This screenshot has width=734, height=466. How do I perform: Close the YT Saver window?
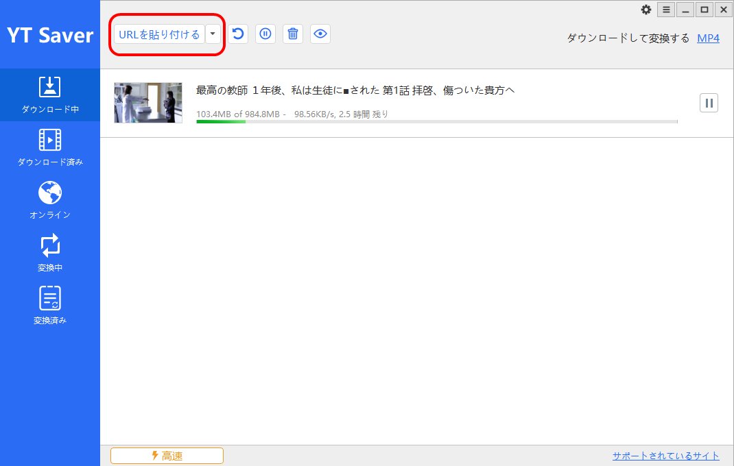click(723, 10)
